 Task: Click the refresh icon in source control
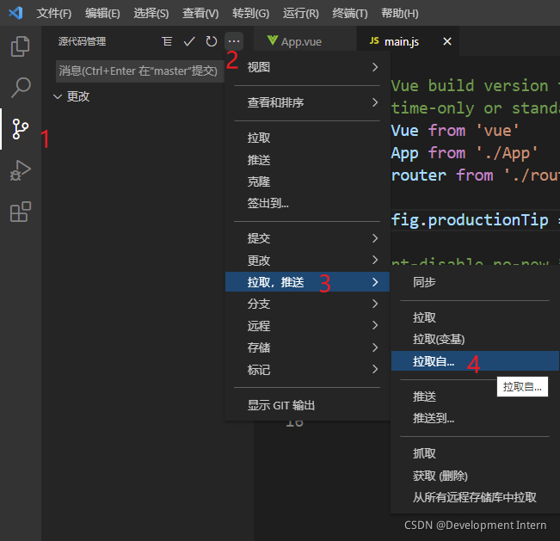click(211, 41)
